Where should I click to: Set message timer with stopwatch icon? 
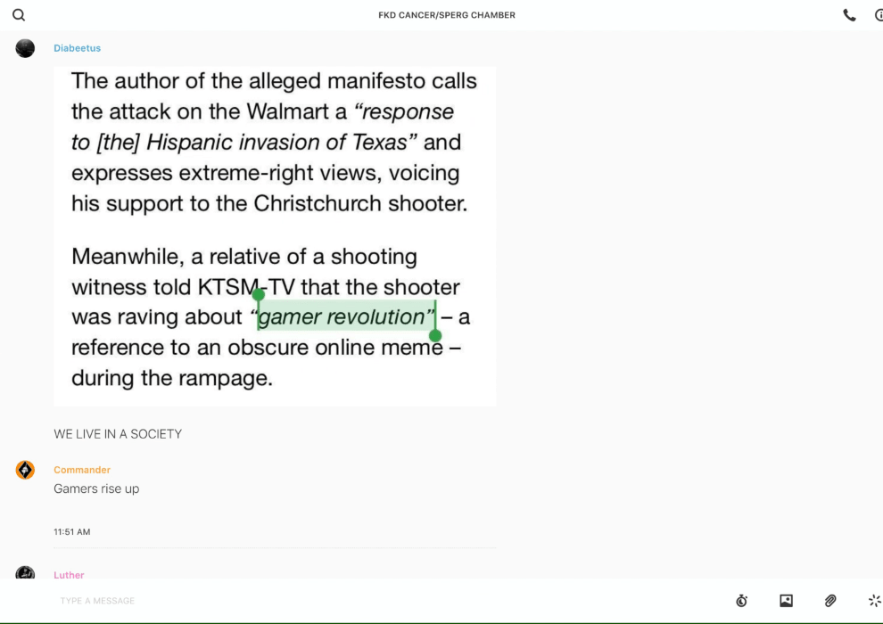(x=742, y=601)
